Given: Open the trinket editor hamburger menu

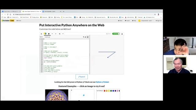Looking at the screenshot, I should (x=41, y=34).
